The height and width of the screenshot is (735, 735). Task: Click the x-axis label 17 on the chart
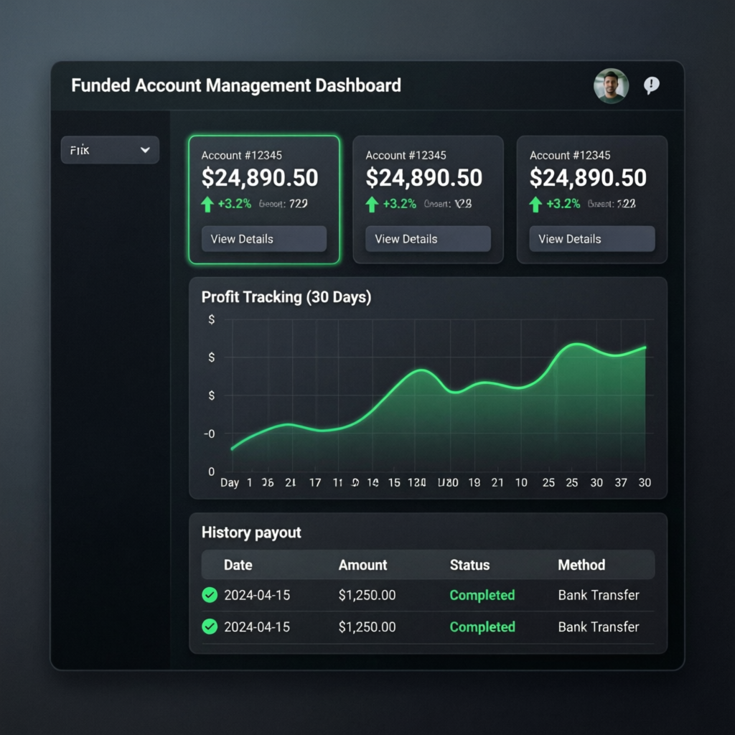tap(315, 483)
